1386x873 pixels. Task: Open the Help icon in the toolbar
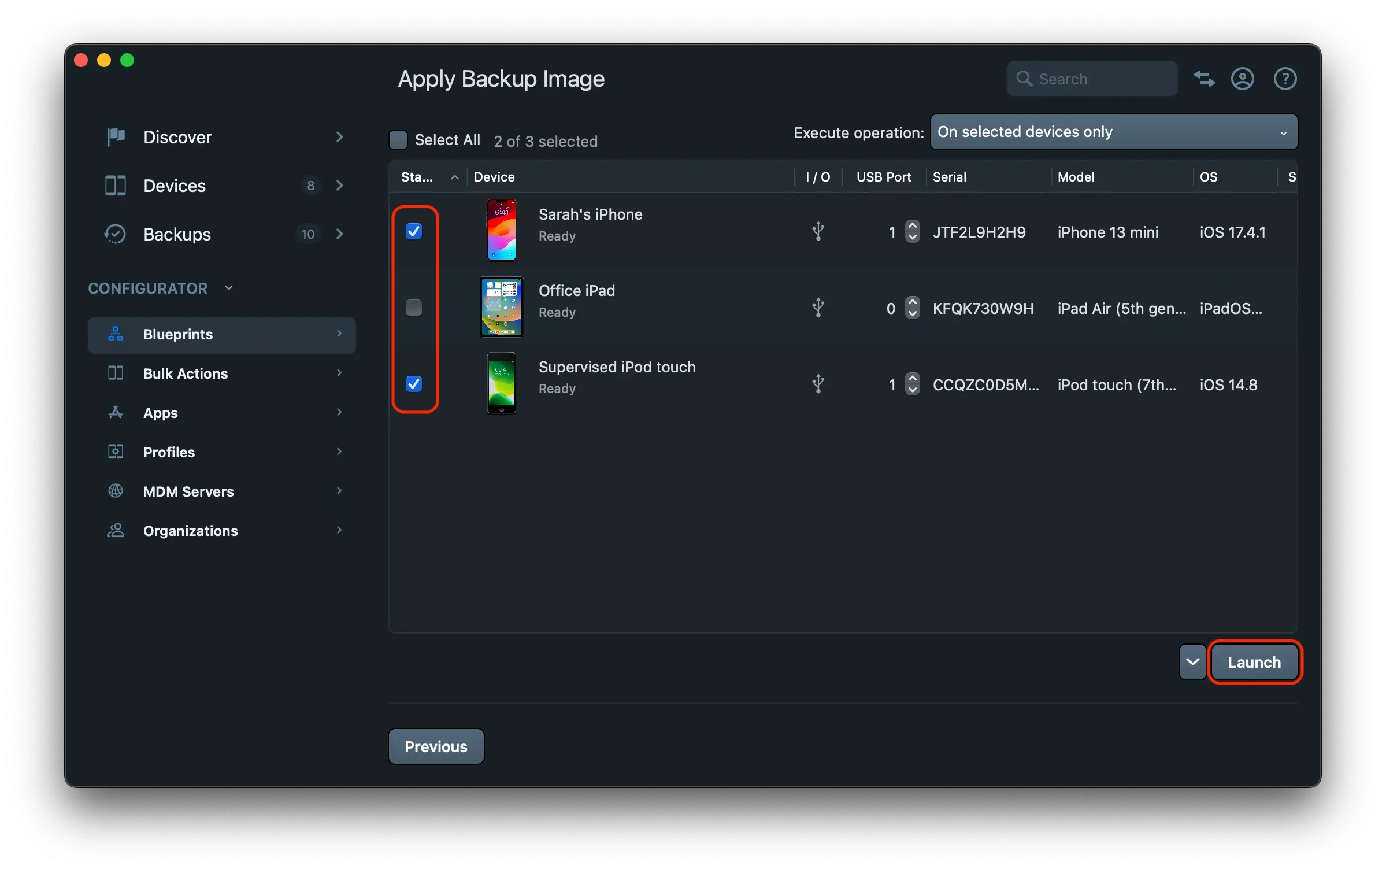(1284, 79)
